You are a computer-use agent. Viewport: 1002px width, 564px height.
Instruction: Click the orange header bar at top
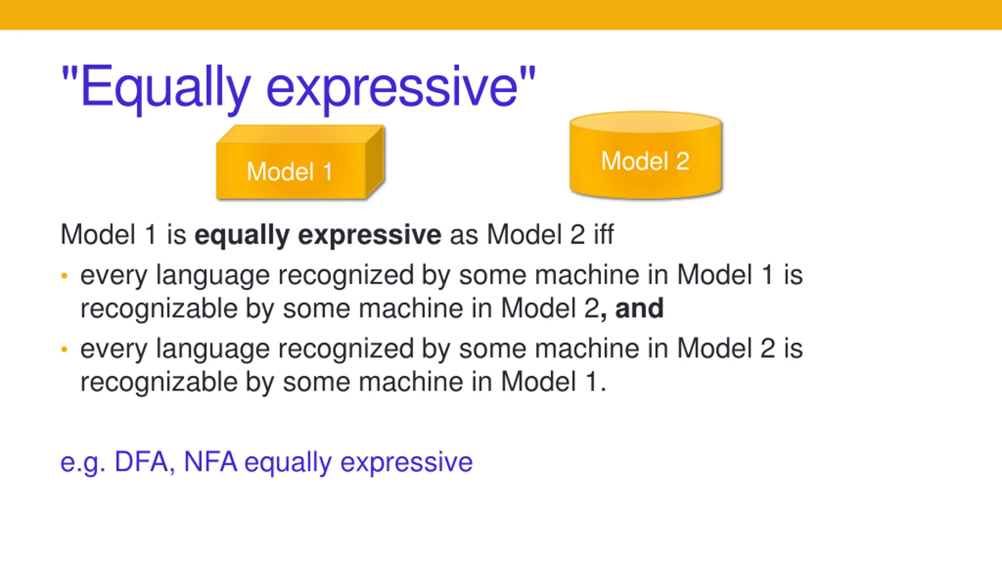501,14
